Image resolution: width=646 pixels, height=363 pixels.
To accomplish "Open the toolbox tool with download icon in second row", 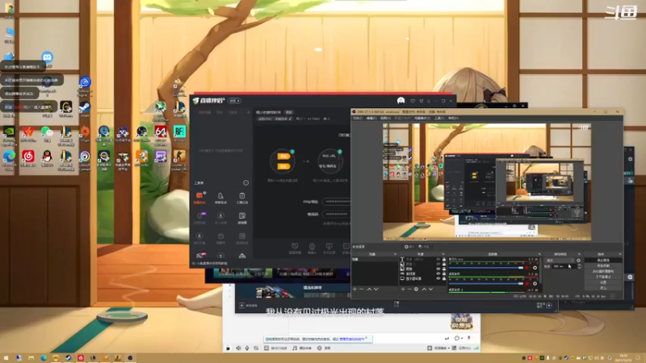I will [x=220, y=217].
